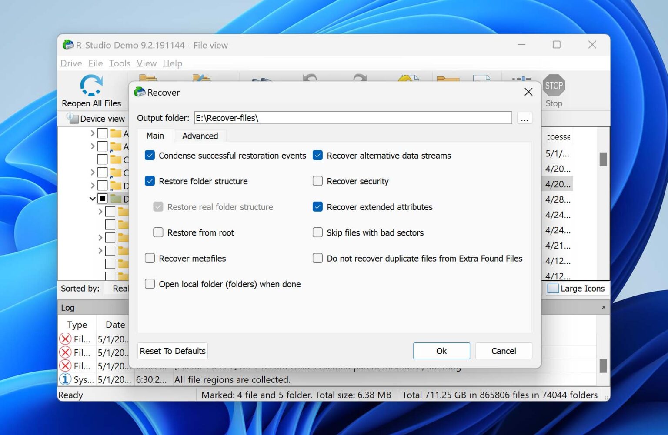The width and height of the screenshot is (668, 435).
Task: Click the Reopen All Files icon
Action: pos(91,85)
